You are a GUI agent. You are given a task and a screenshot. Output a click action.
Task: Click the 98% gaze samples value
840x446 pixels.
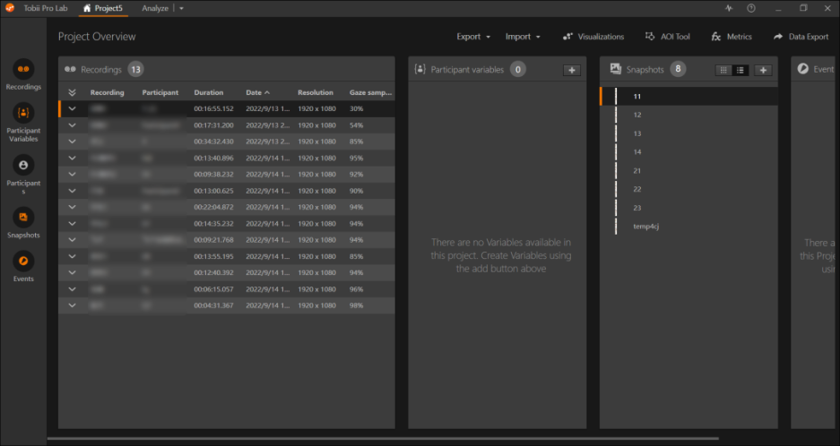(356, 305)
